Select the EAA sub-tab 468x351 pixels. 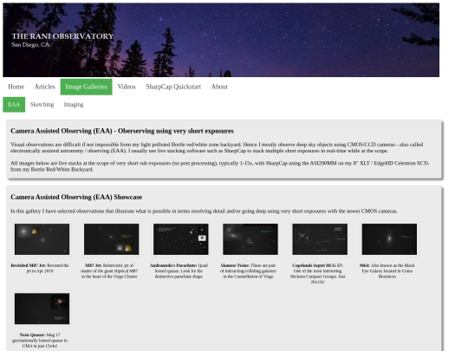[14, 105]
